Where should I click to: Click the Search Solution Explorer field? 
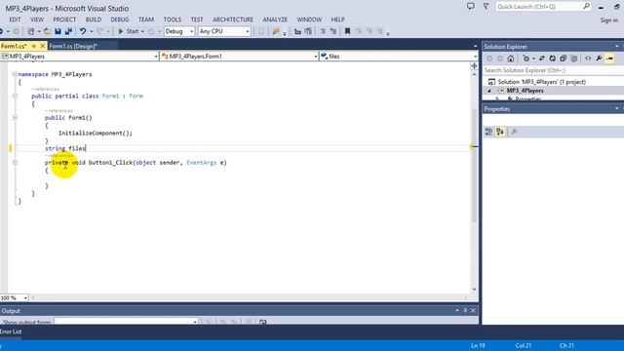[x=553, y=70]
